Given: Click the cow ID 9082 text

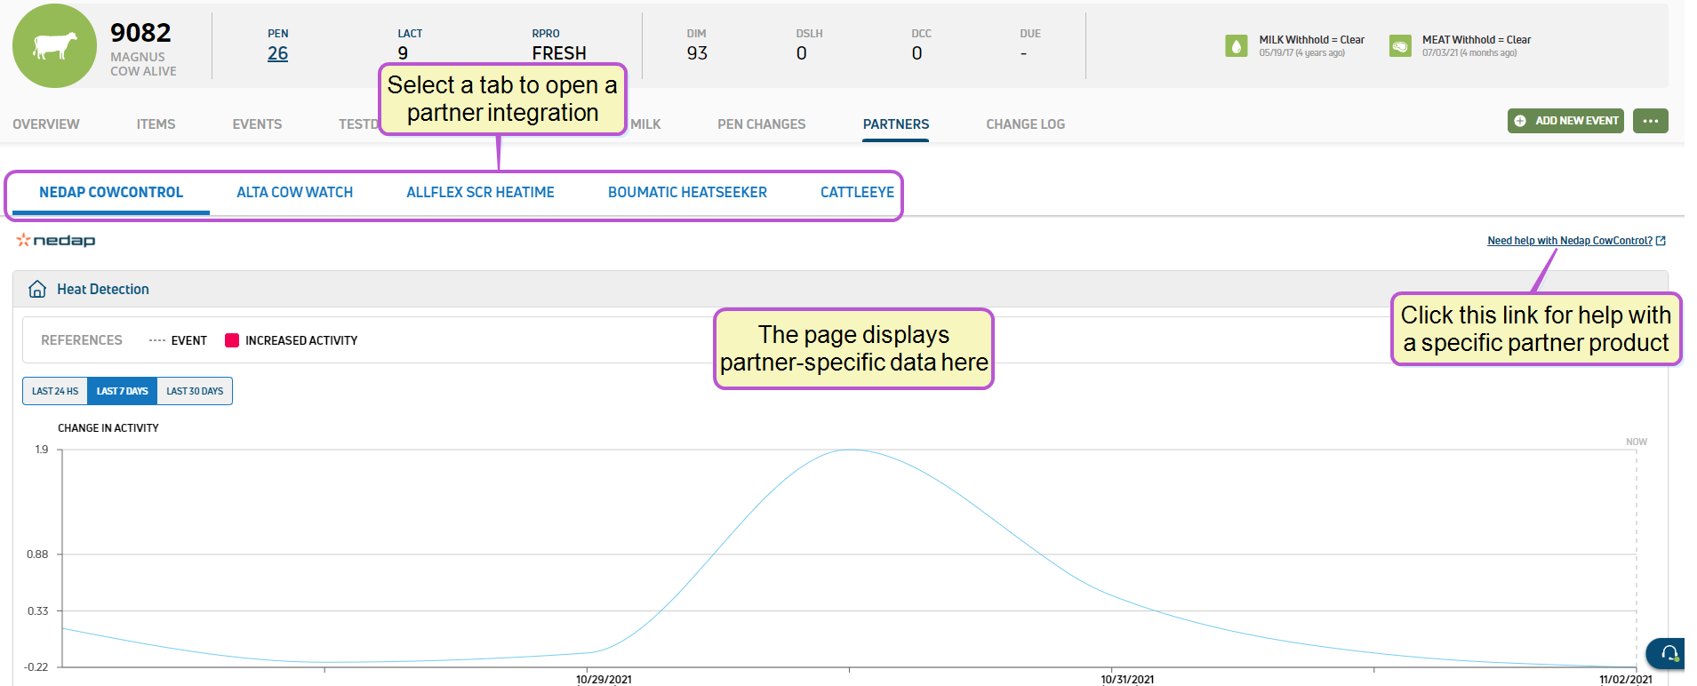Looking at the screenshot, I should coord(140,33).
